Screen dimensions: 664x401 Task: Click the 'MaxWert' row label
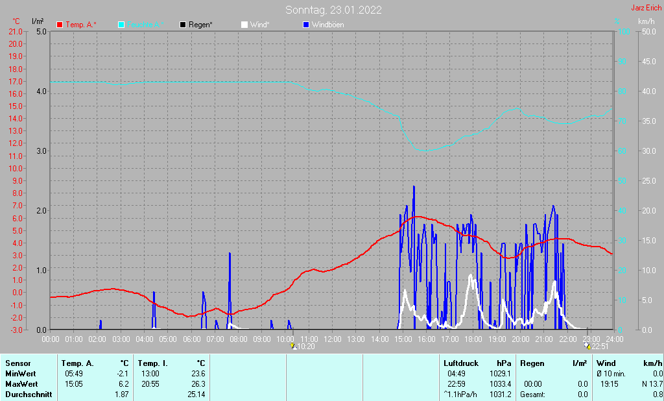(x=21, y=384)
